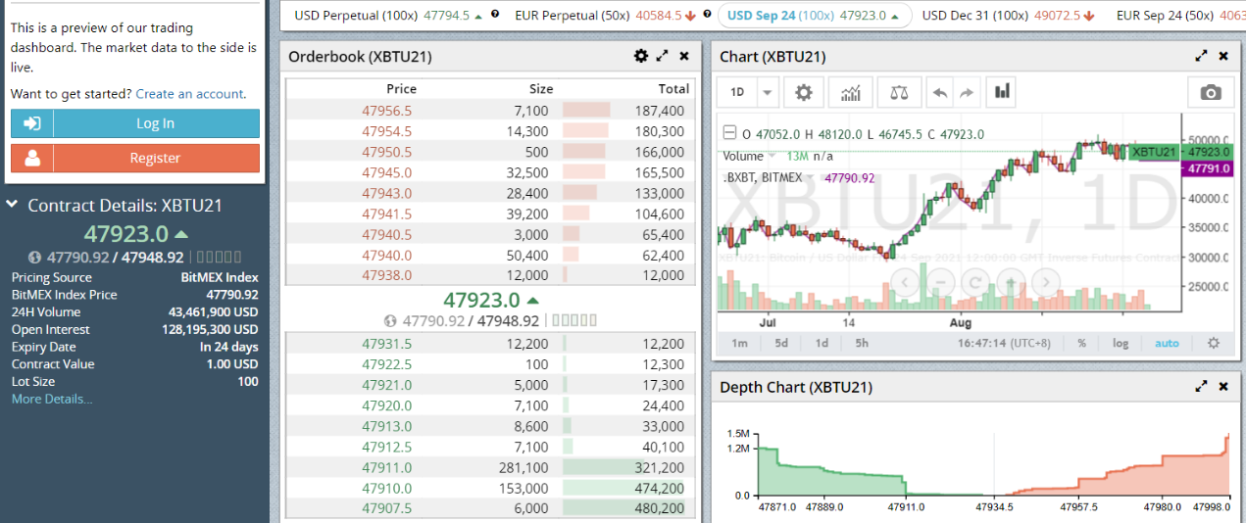1246x523 pixels.
Task: Open the chart indicators icon
Action: click(851, 93)
